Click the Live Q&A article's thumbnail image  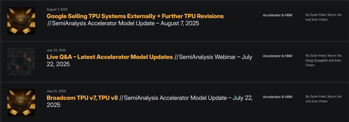point(21,62)
